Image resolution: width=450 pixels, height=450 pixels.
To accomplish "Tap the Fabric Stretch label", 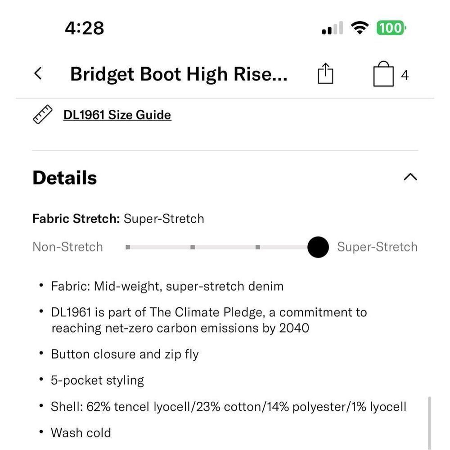I will [x=76, y=219].
